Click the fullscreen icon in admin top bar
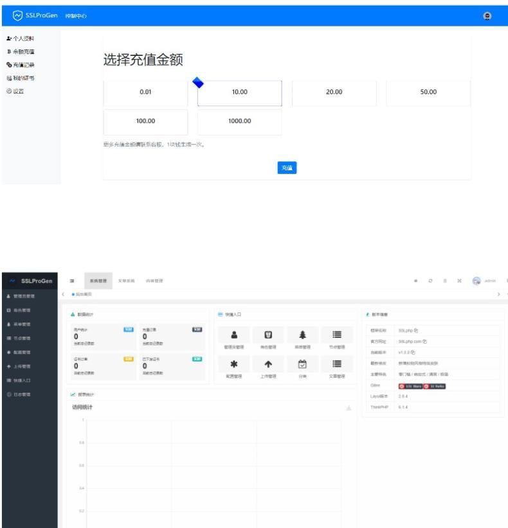Screen dimensions: 508x528 click(459, 281)
